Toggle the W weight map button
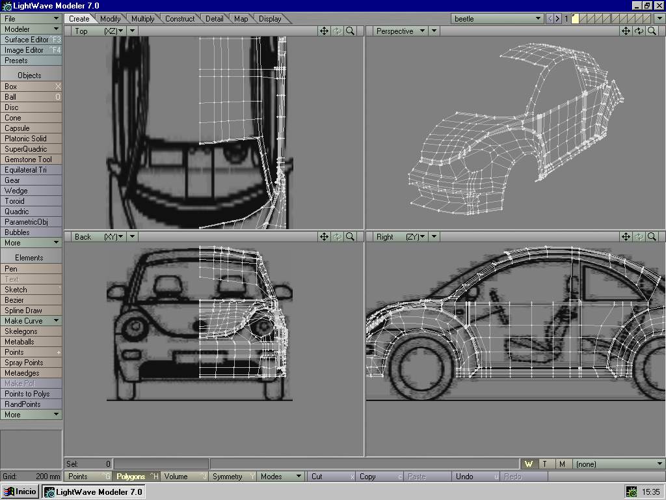This screenshot has height=500, width=666. click(x=529, y=464)
